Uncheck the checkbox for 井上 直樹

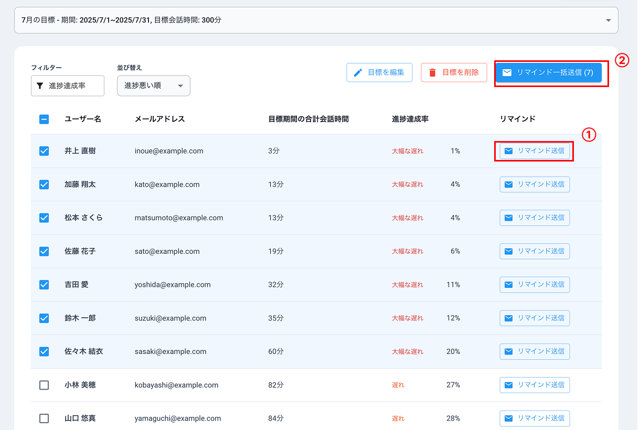pos(44,151)
